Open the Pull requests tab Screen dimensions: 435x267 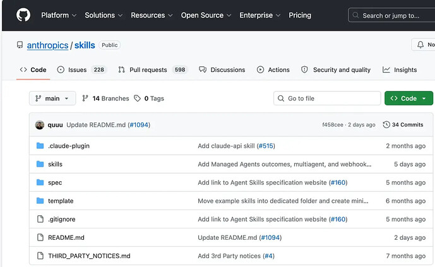click(153, 70)
